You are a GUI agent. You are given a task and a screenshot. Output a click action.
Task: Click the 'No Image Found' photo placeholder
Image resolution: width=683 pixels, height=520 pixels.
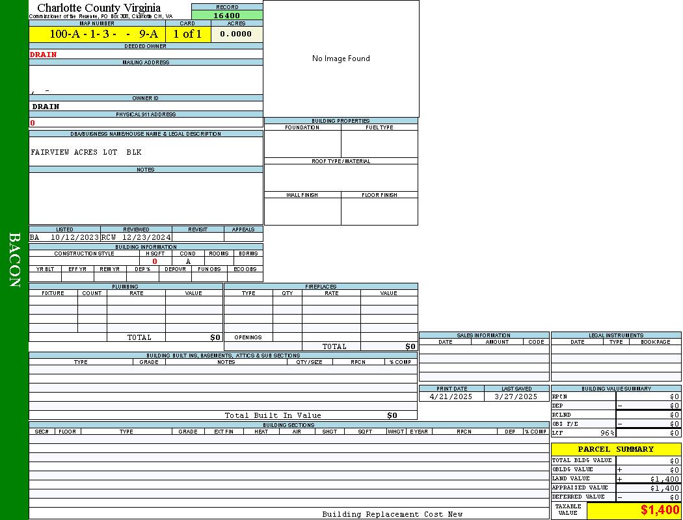[341, 58]
